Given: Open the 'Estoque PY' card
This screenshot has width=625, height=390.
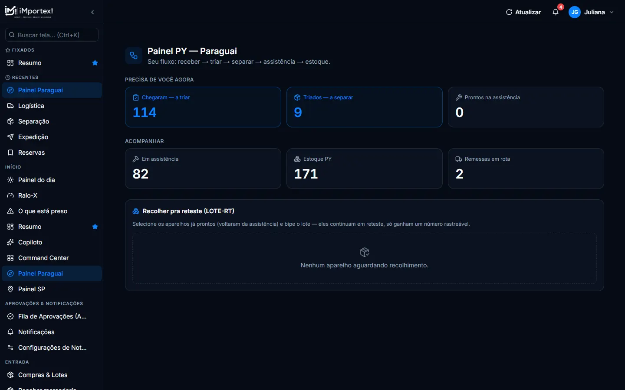Looking at the screenshot, I should [x=365, y=169].
